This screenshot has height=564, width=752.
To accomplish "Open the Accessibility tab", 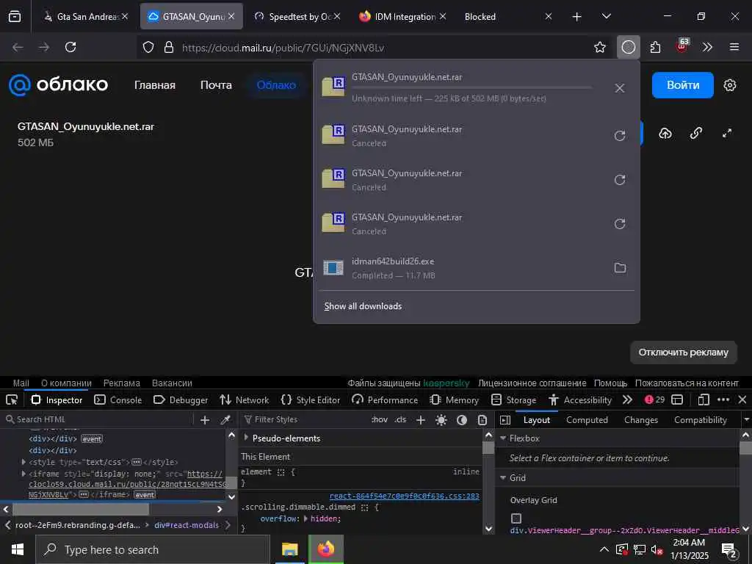I will click(580, 400).
